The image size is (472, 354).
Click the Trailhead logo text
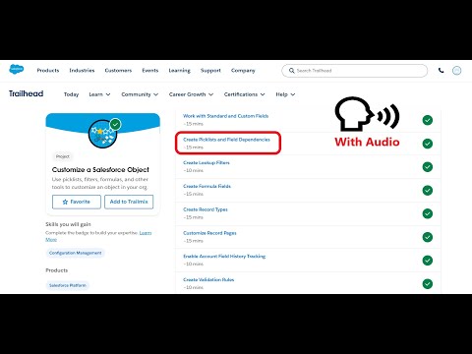[26, 93]
